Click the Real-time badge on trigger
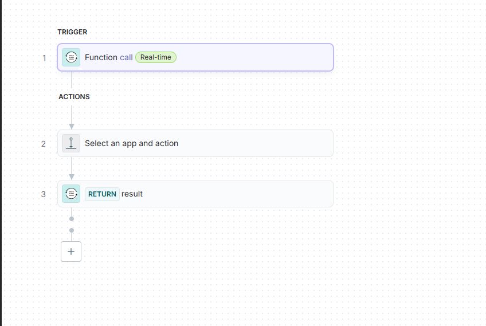This screenshot has width=486, height=326. 156,57
